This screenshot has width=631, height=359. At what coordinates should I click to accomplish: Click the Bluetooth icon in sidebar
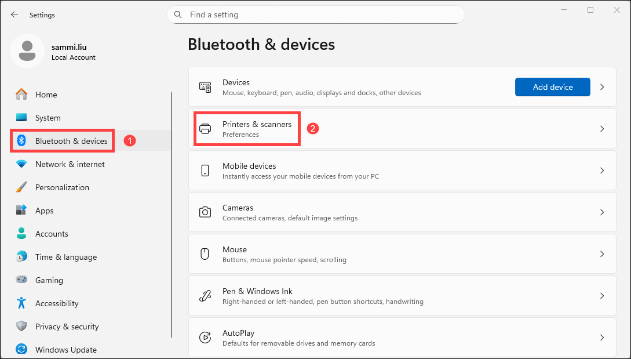(21, 141)
